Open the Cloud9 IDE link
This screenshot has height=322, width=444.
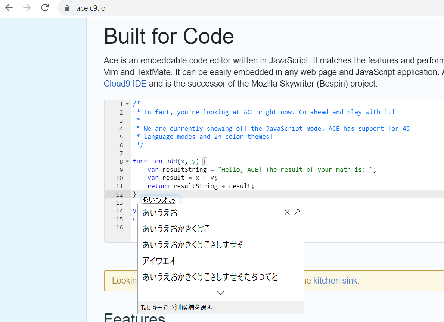click(125, 84)
